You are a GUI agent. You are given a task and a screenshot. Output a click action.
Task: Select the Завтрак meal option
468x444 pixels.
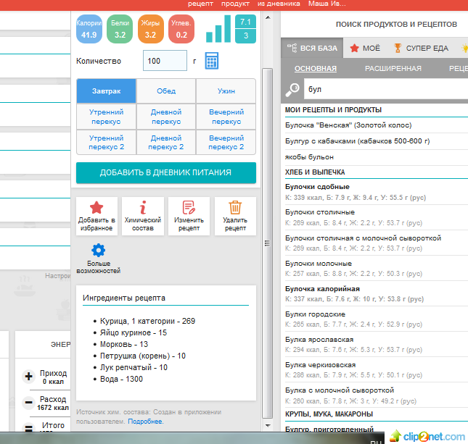click(x=106, y=91)
